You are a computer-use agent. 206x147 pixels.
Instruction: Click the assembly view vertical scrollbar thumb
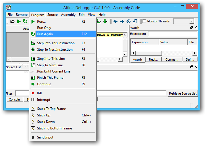click(x=125, y=46)
